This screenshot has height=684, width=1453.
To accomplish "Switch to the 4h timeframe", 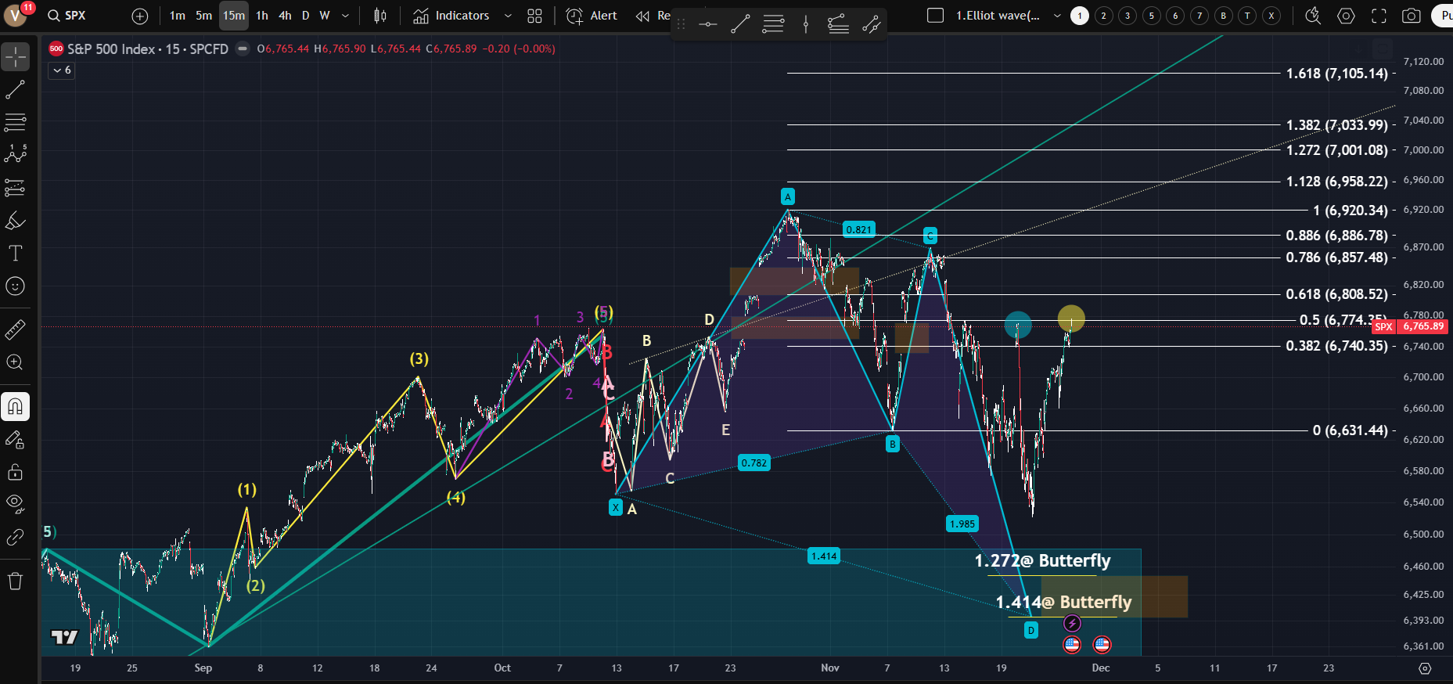I will coord(285,16).
